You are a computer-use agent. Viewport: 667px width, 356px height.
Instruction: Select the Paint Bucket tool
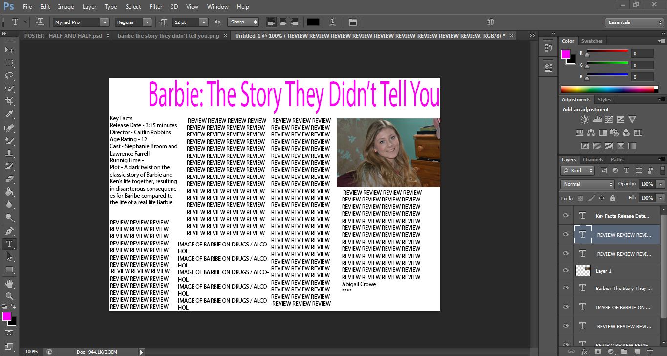click(x=9, y=192)
